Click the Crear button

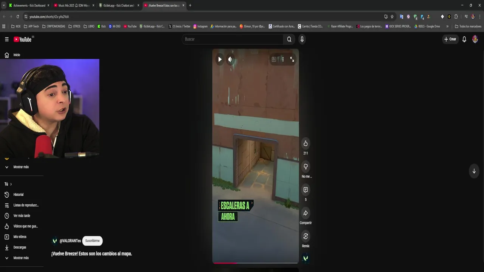pyautogui.click(x=450, y=39)
